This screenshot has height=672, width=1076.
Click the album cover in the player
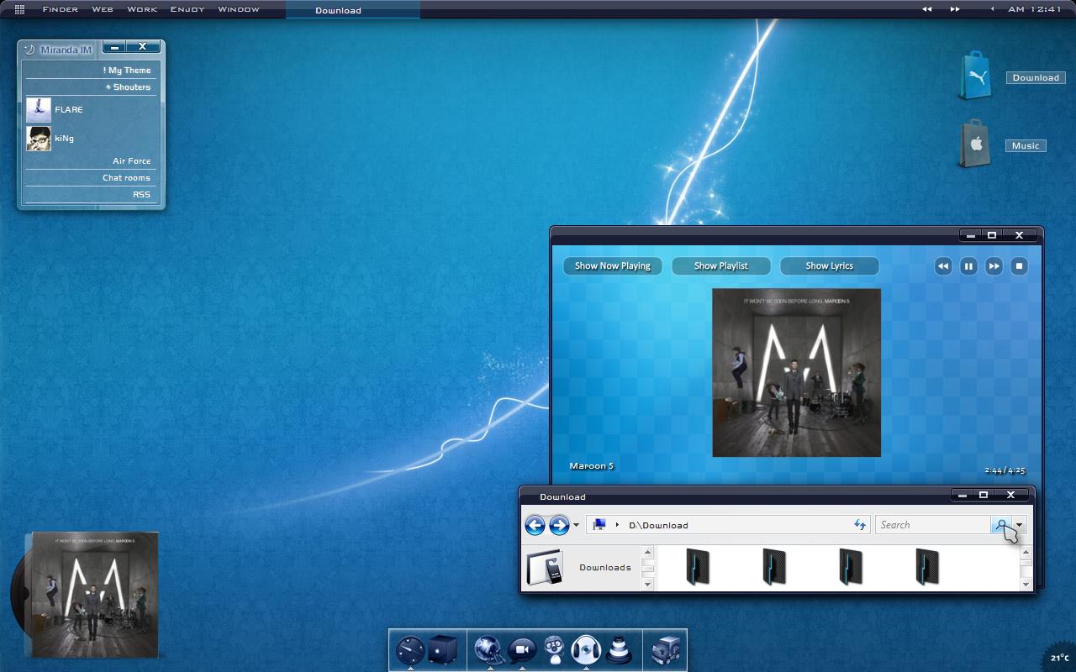click(796, 373)
